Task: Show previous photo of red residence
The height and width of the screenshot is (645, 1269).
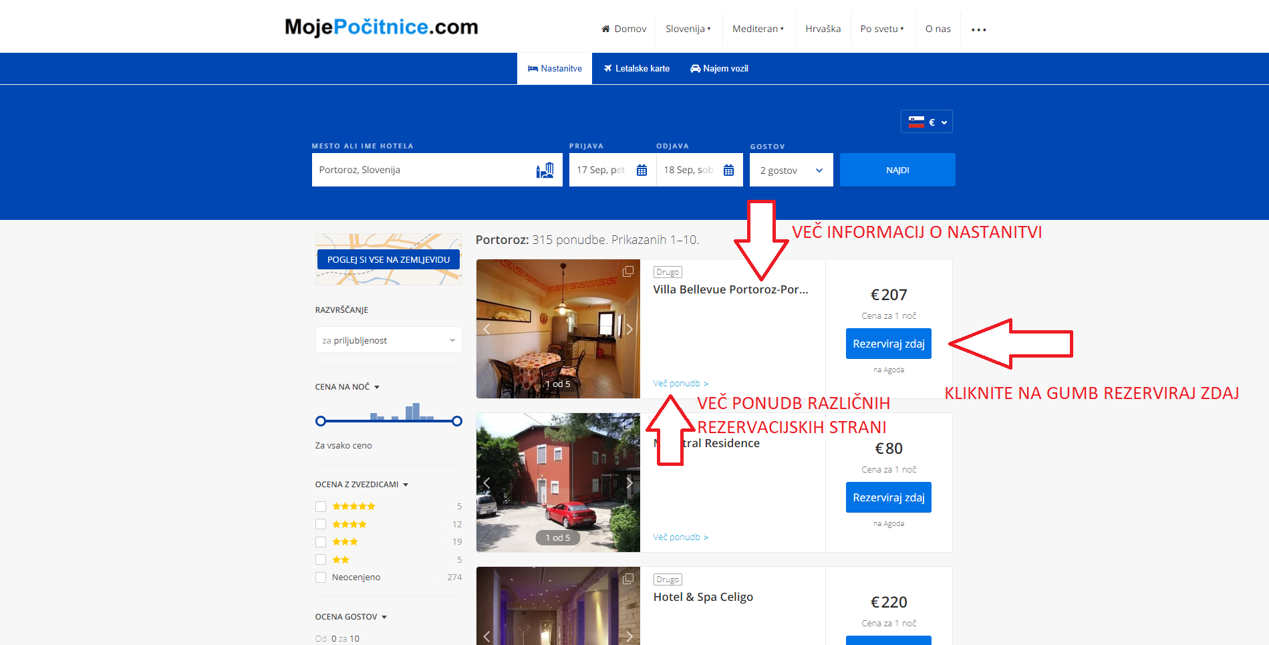Action: point(486,483)
